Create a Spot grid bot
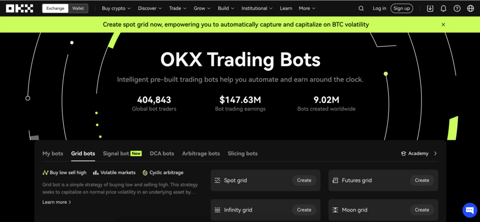The width and height of the screenshot is (480, 222). click(304, 180)
